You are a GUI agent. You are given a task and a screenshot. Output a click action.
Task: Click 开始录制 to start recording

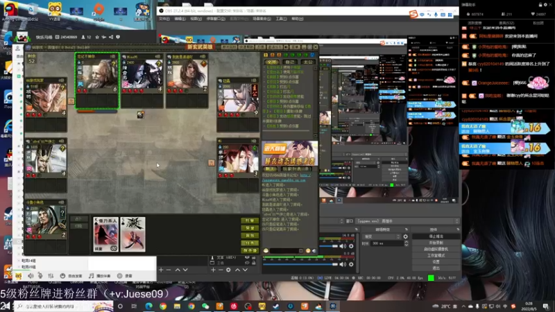tap(436, 243)
